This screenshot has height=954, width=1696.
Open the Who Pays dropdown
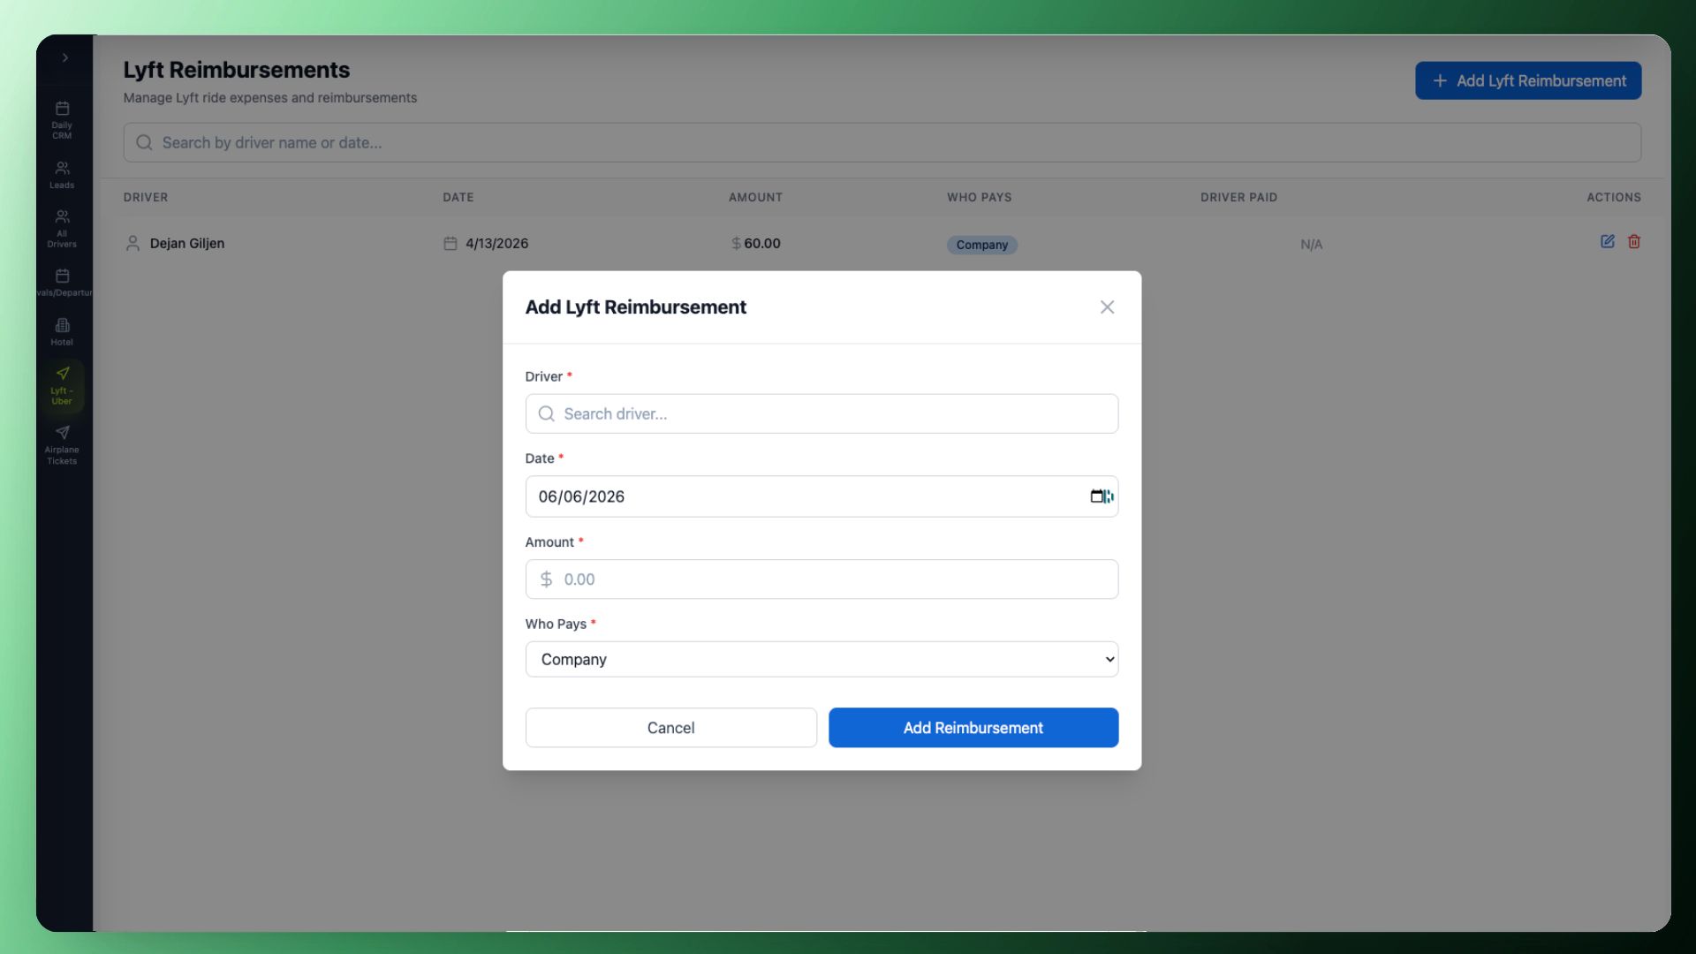pyautogui.click(x=821, y=660)
